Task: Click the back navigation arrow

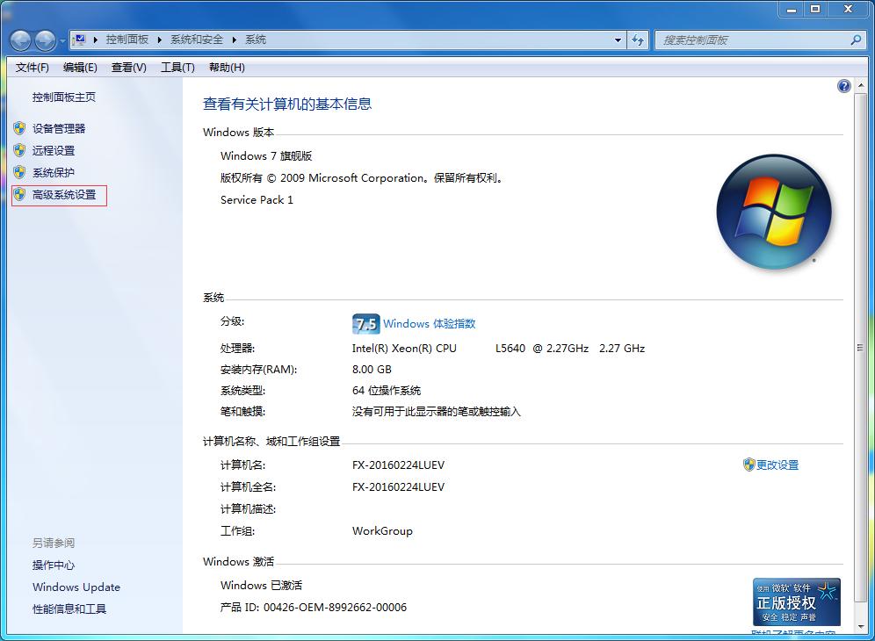Action: coord(19,40)
